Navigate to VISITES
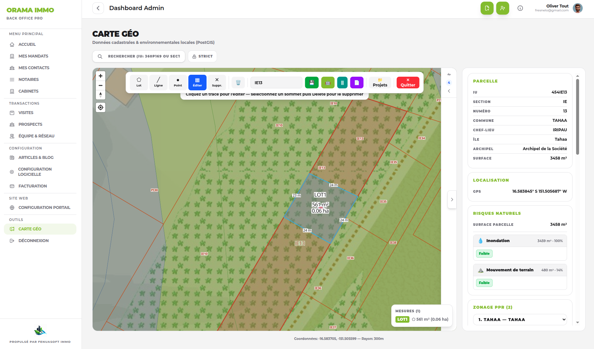This screenshot has width=594, height=349. [x=40, y=113]
